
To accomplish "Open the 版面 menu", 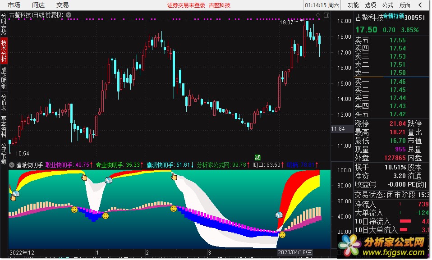I will click(x=405, y=5).
